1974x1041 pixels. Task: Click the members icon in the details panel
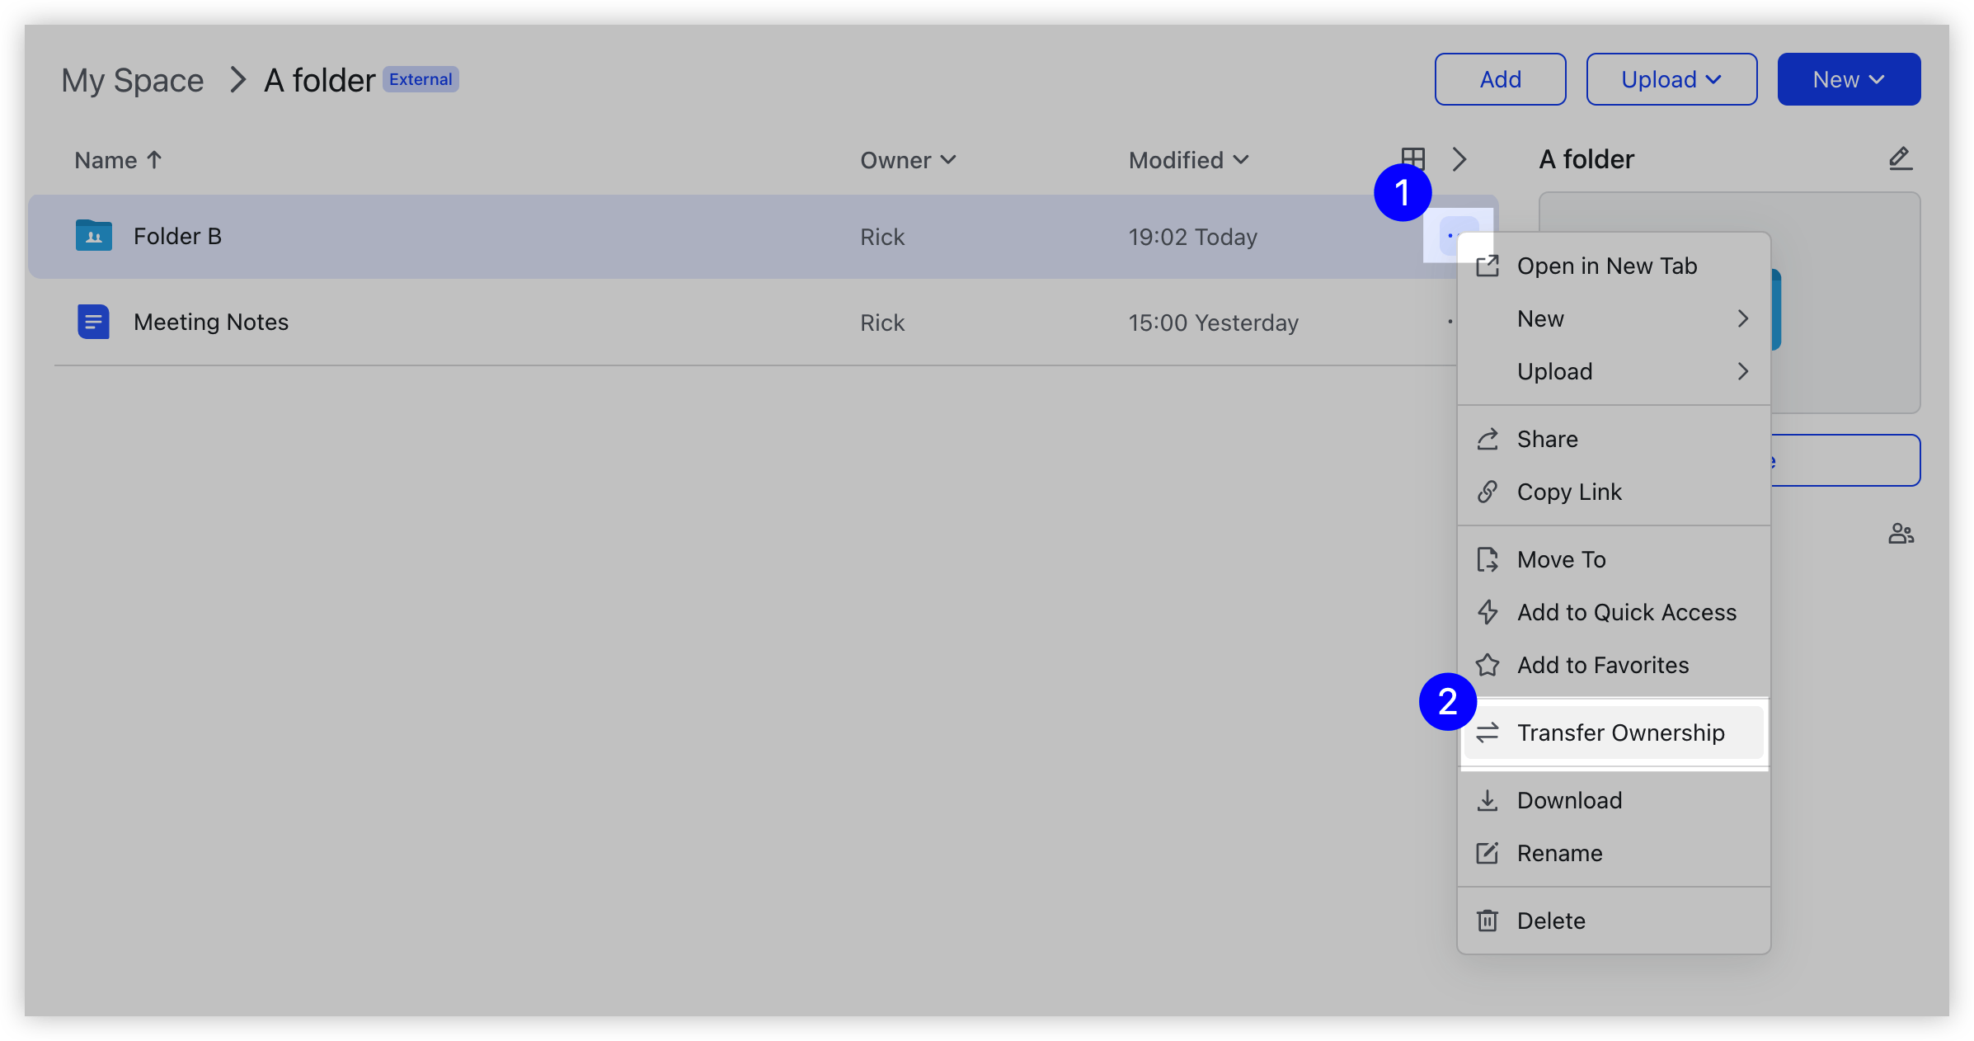click(x=1901, y=534)
